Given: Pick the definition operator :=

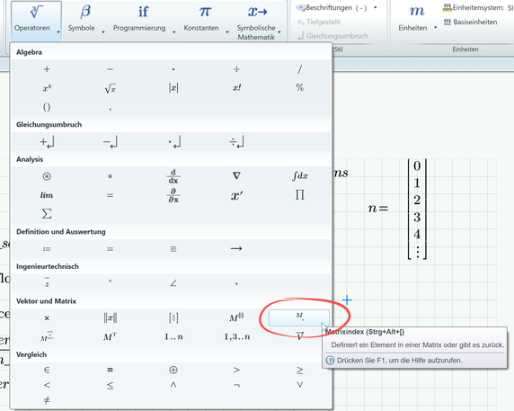Looking at the screenshot, I should point(47,249).
